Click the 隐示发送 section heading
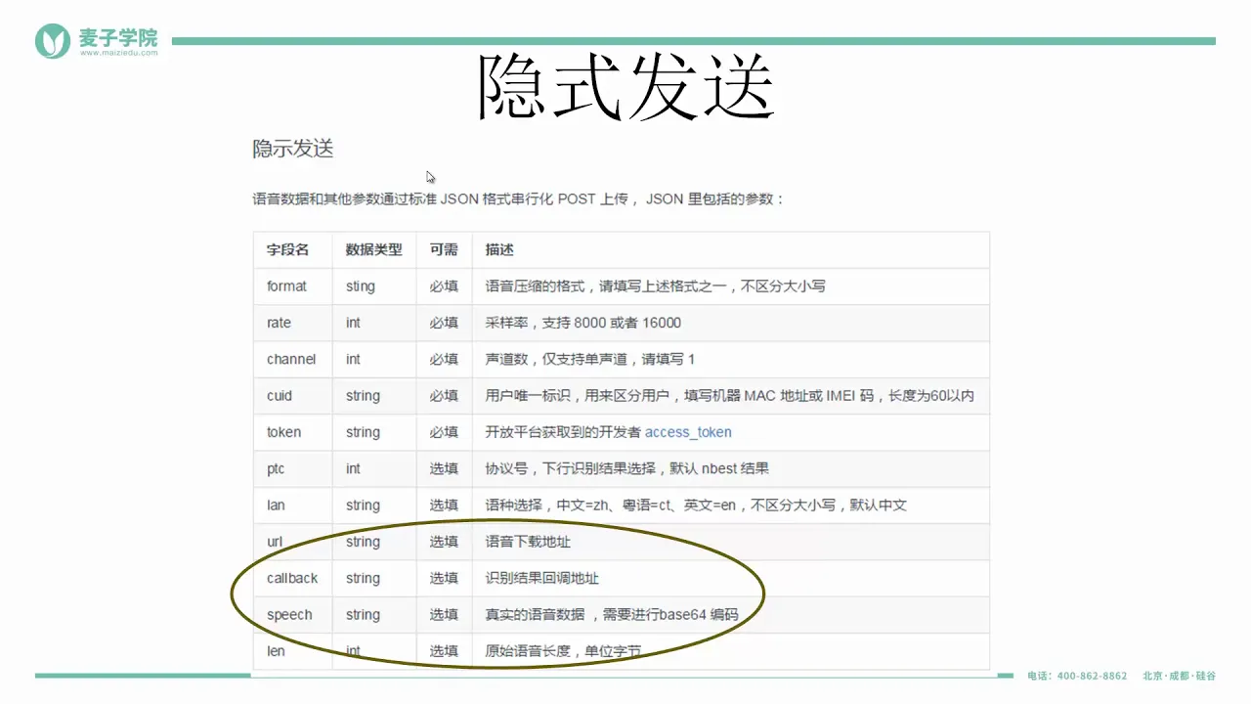 [x=293, y=149]
